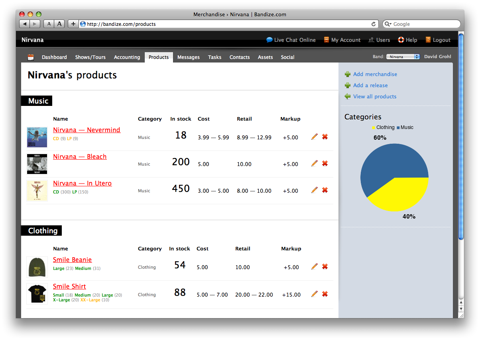Click green plus icon for Add merchandise
480x340 pixels.
(x=348, y=74)
